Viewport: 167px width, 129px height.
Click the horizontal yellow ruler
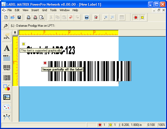tap(69, 33)
